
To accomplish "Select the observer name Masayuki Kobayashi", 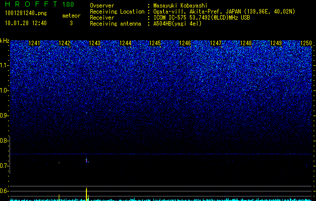I will pos(180,6).
